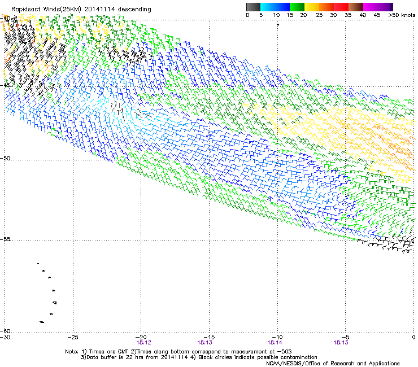Image resolution: width=418 pixels, height=367 pixels.
Task: Click the -25 longitude axis label
Action: click(73, 337)
